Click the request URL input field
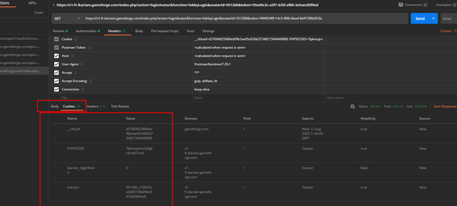Image resolution: width=457 pixels, height=206 pixels. coord(245,18)
